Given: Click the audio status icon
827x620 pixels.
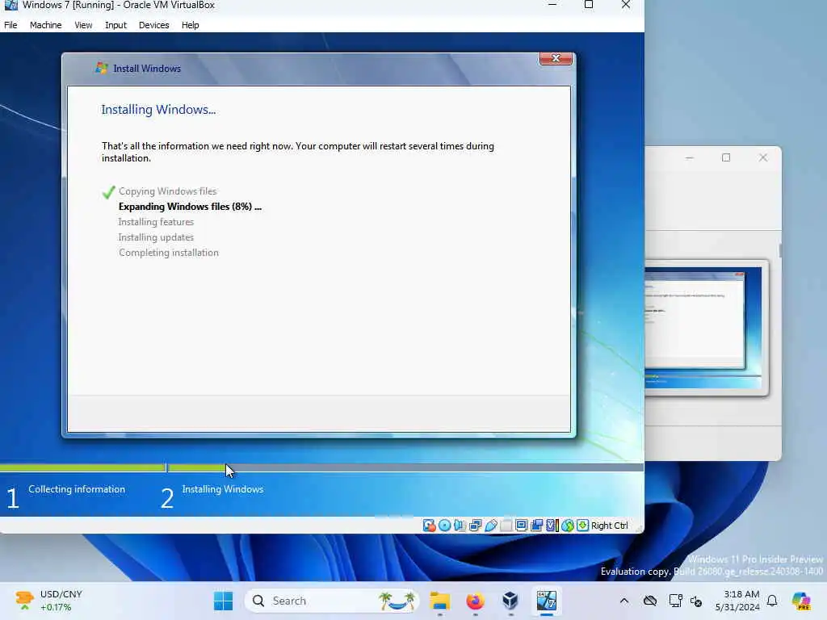Looking at the screenshot, I should (460, 525).
